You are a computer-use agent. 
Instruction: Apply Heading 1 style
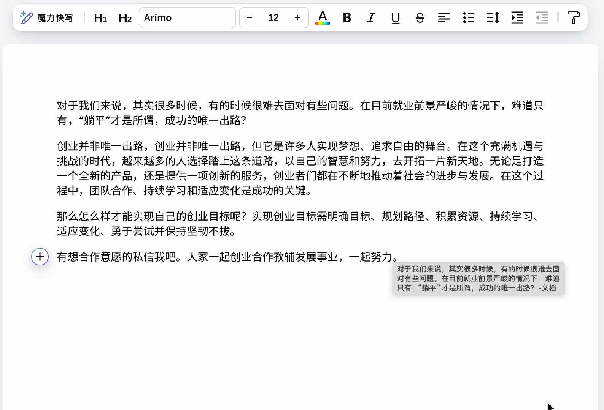[100, 18]
